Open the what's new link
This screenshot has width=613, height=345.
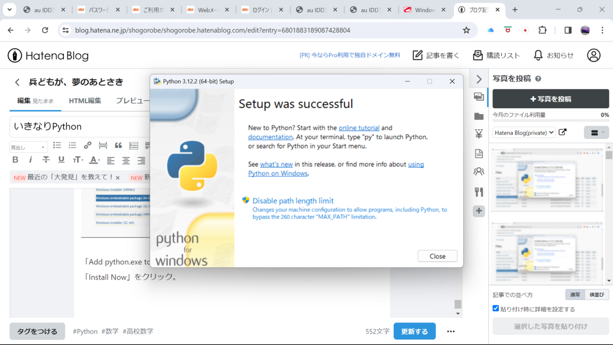tap(276, 164)
